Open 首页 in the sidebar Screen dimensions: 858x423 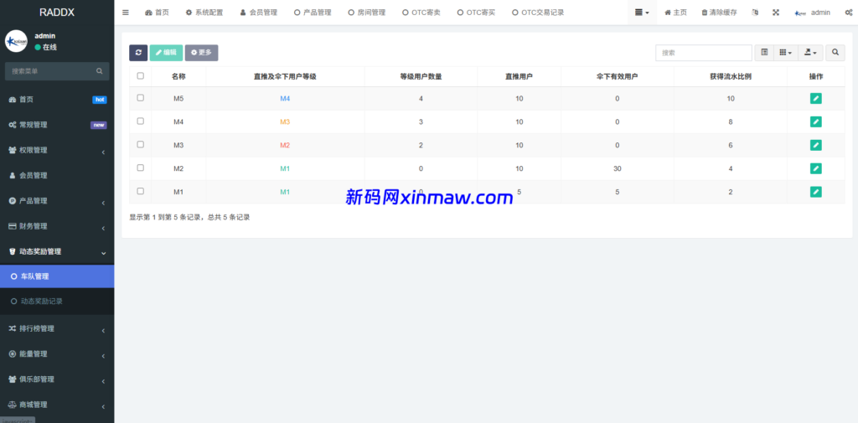[57, 100]
